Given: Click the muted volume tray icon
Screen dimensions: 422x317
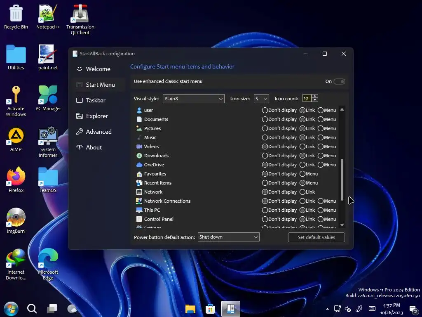Looking at the screenshot, I should (348, 309).
